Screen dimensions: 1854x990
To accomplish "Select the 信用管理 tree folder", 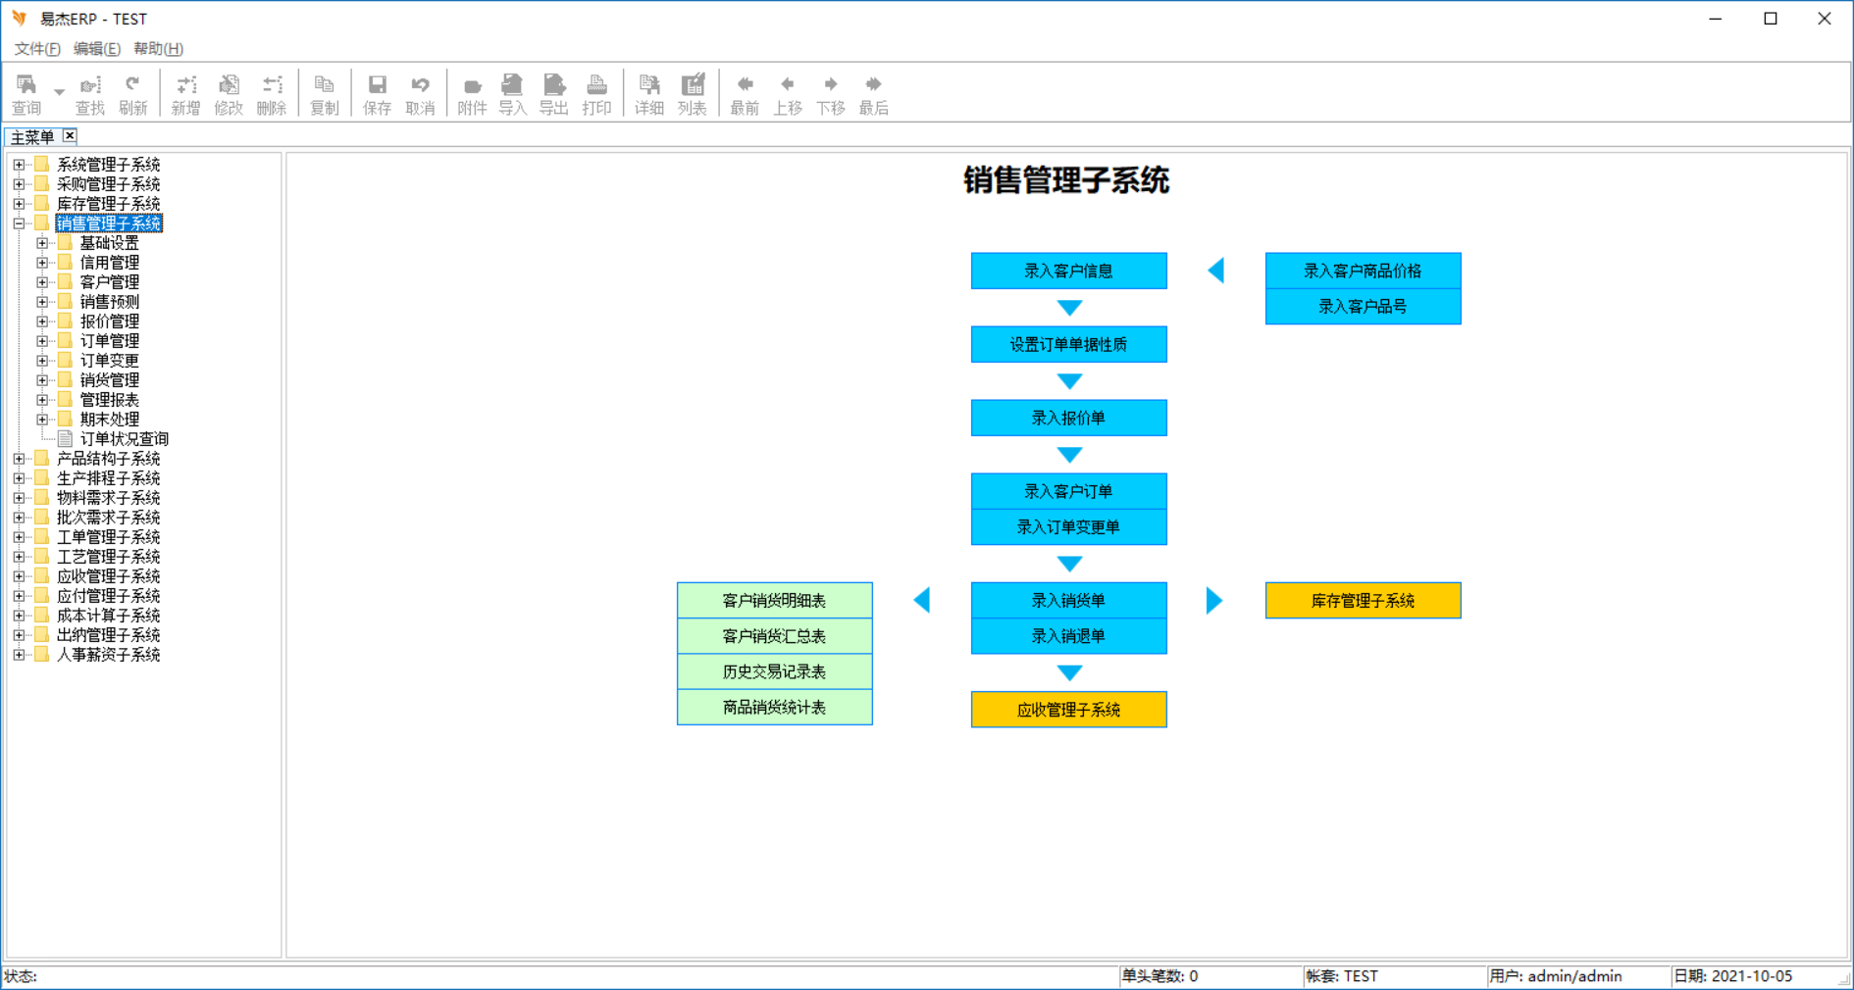I will (110, 263).
